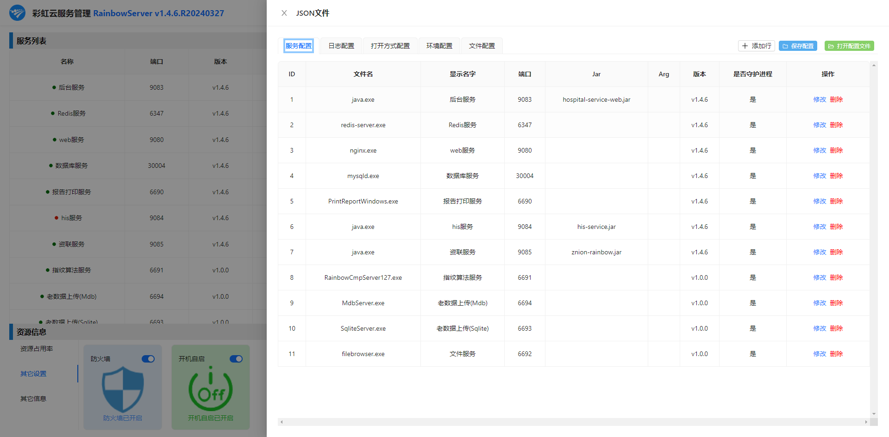Click the 保存配置 button
889x437 pixels.
(x=798, y=46)
